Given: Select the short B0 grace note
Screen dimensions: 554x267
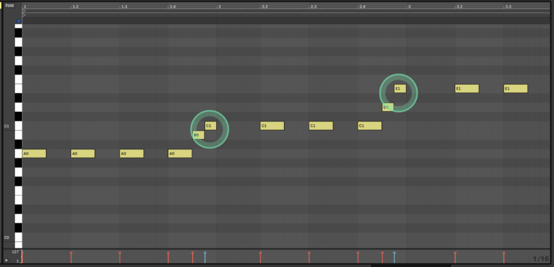Looking at the screenshot, I should tap(198, 135).
